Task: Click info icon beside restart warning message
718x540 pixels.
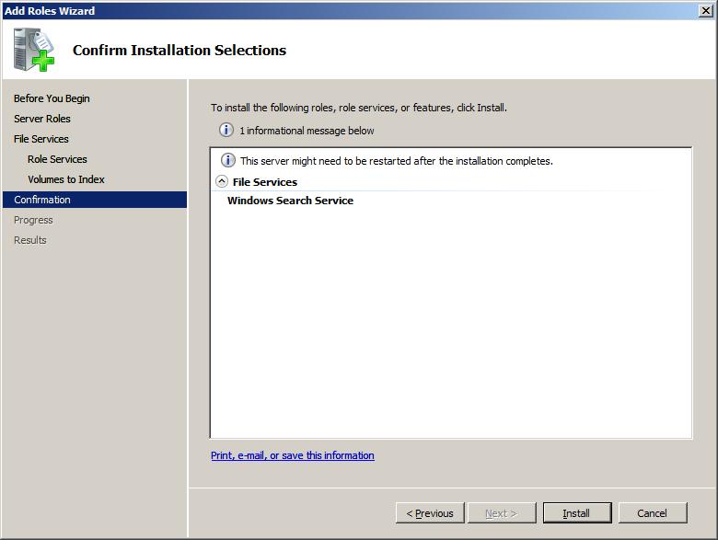Action: click(x=228, y=160)
